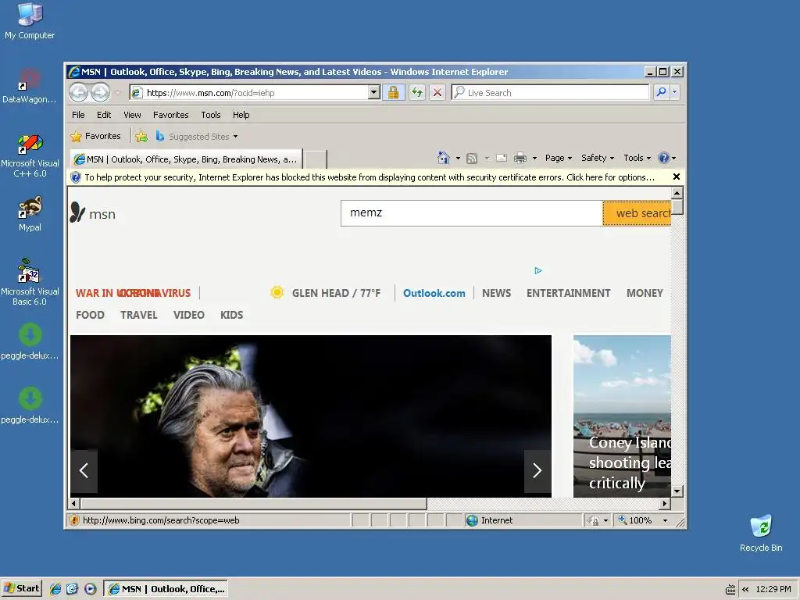The width and height of the screenshot is (800, 600).
Task: Open the address bar URL dropdown
Action: 374,92
